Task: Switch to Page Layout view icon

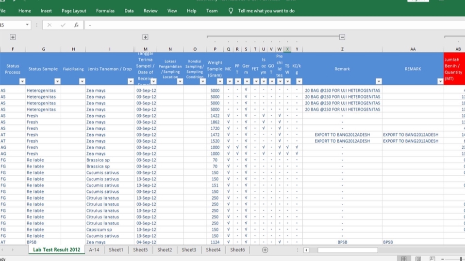Action: (x=418, y=259)
